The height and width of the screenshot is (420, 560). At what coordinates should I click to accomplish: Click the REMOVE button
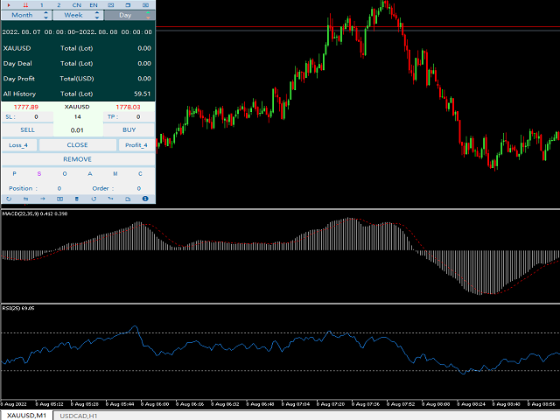[x=78, y=159]
